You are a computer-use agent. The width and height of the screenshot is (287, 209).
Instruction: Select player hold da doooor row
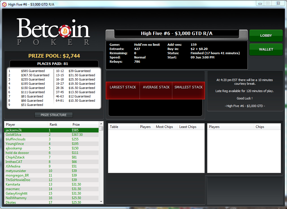[51, 153]
